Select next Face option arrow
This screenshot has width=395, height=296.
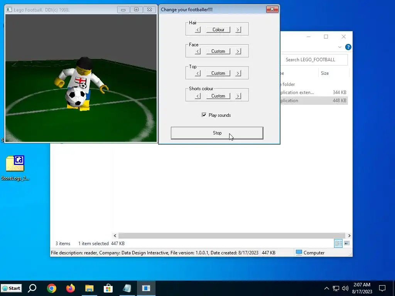click(238, 51)
